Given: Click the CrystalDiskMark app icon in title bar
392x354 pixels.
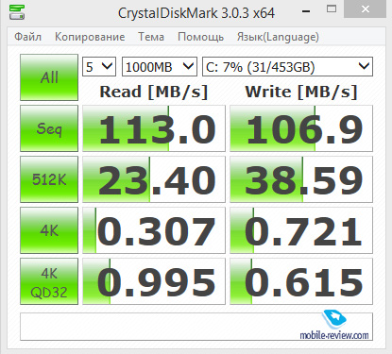Looking at the screenshot, I should pos(17,12).
